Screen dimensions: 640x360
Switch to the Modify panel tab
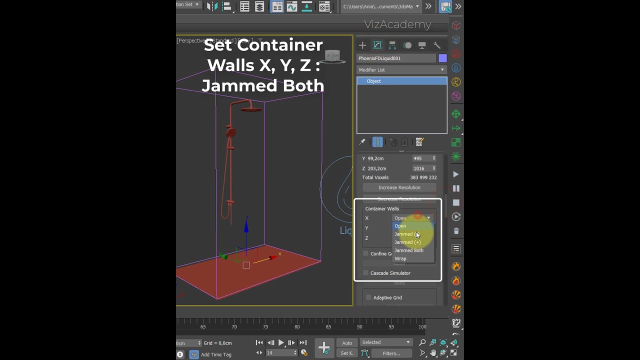tap(377, 45)
